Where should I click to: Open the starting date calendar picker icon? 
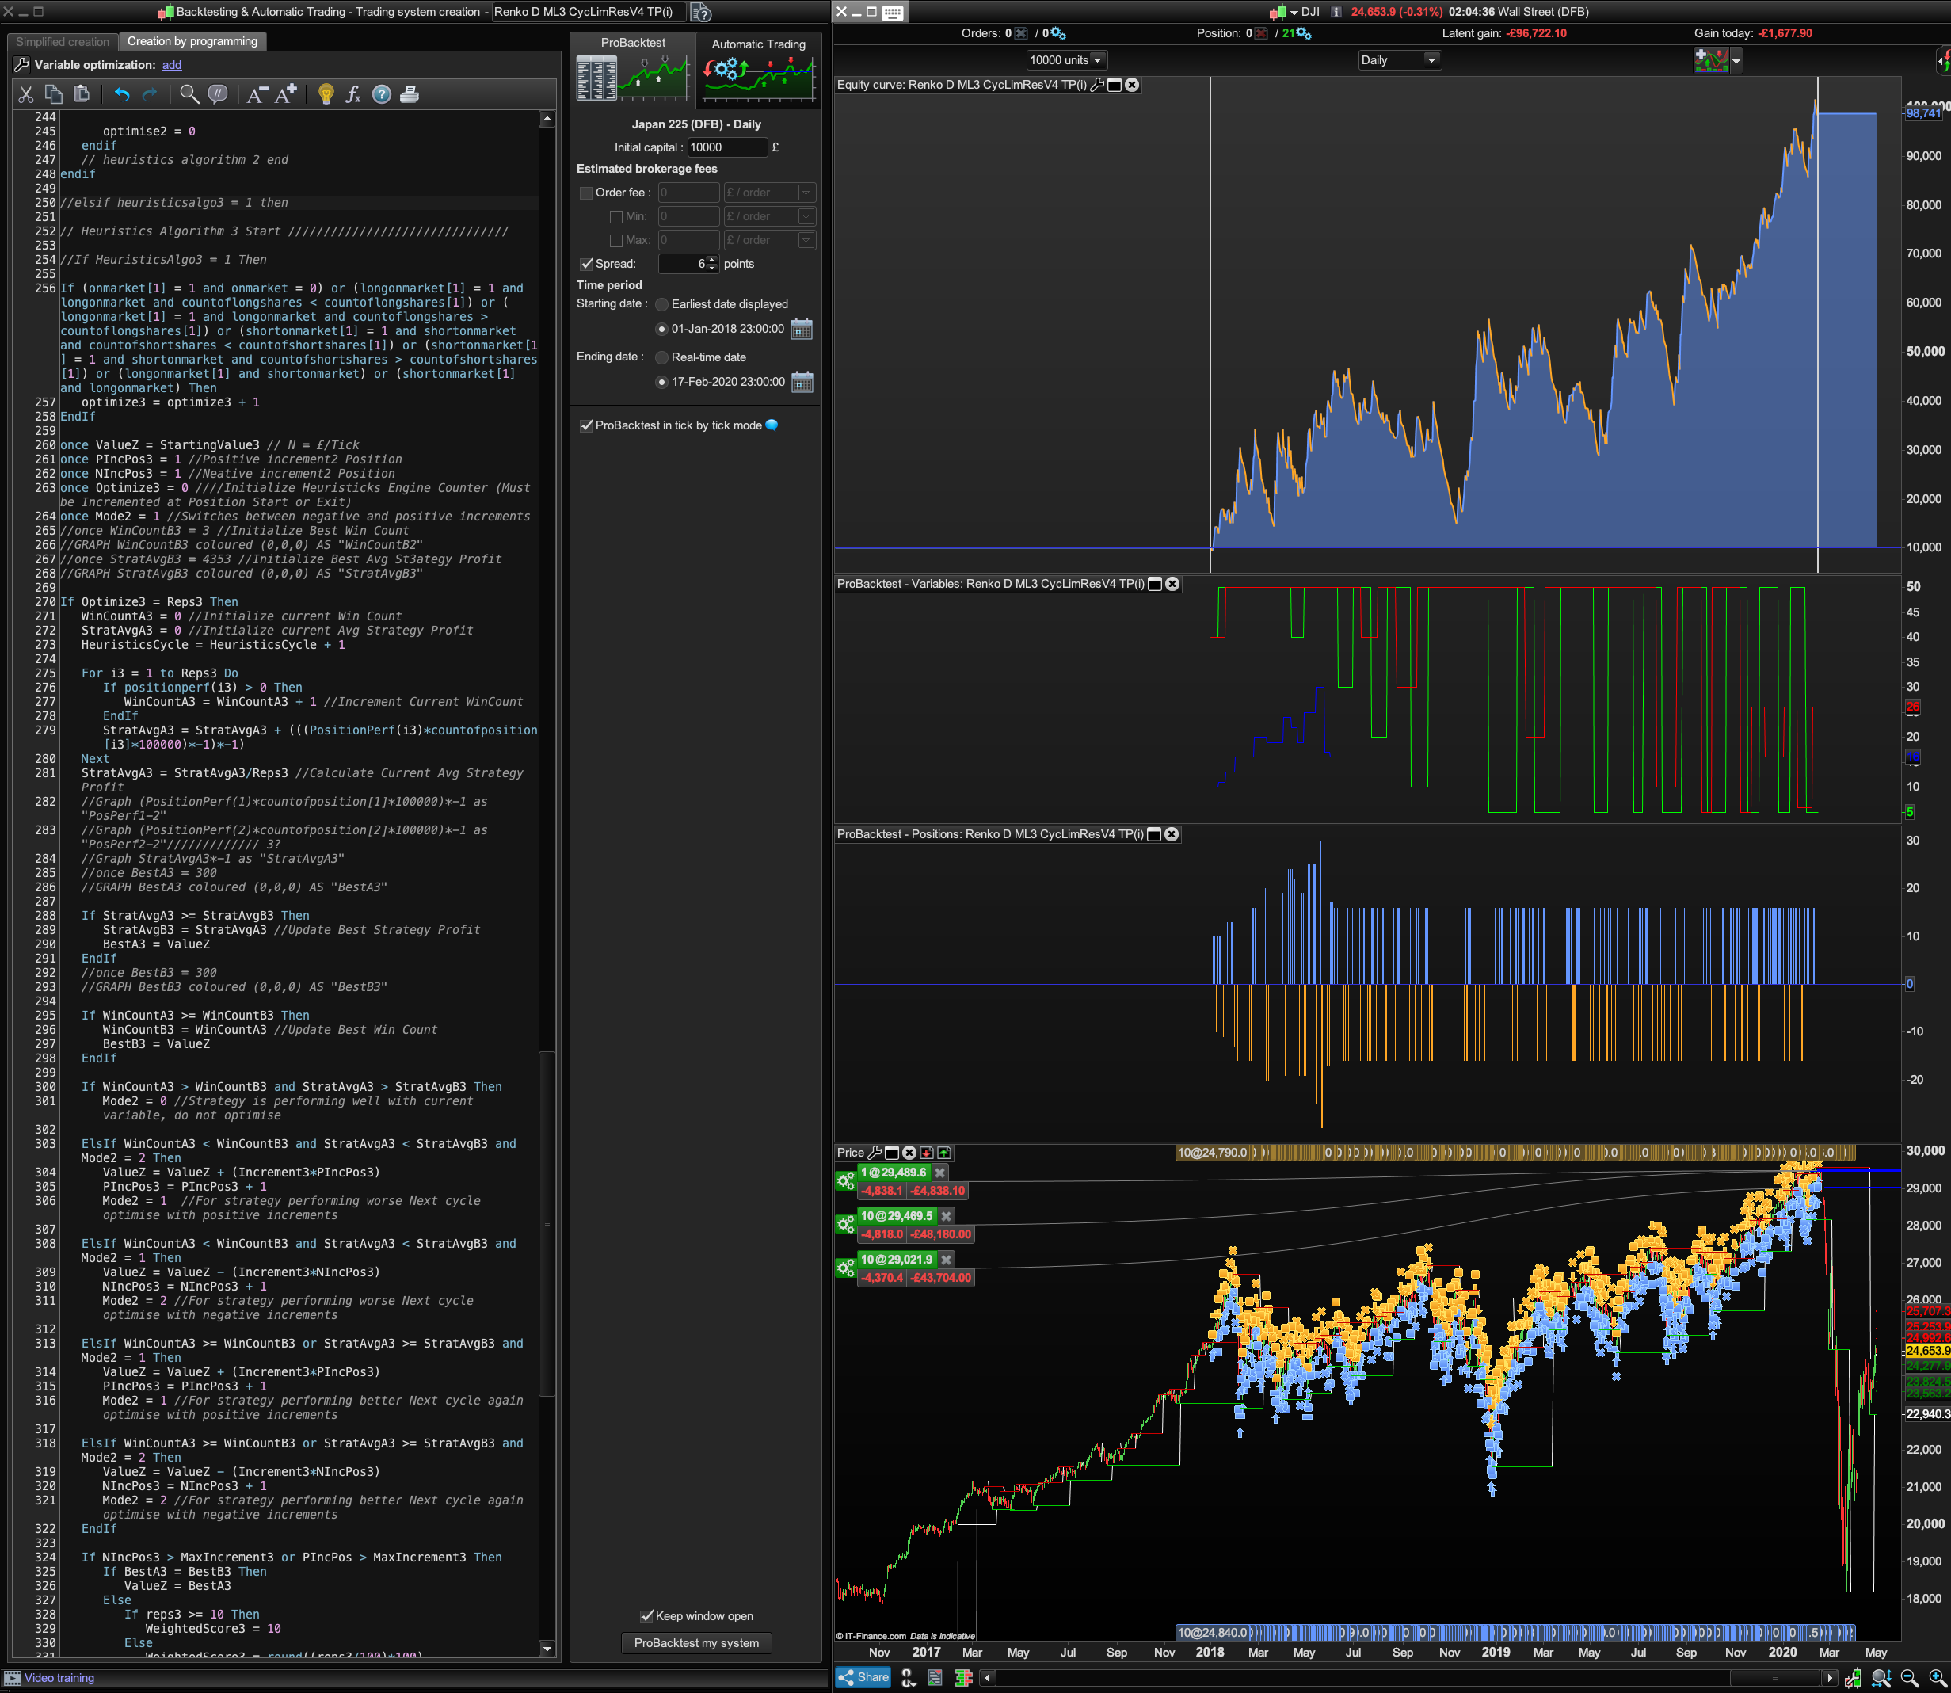click(x=801, y=330)
